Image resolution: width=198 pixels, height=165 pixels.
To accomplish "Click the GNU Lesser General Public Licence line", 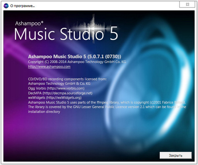I will click(x=106, y=107).
